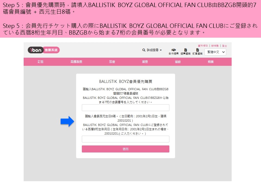This screenshot has width=261, height=195.
Task: Open the 展覽 category
Action: (x=145, y=62)
